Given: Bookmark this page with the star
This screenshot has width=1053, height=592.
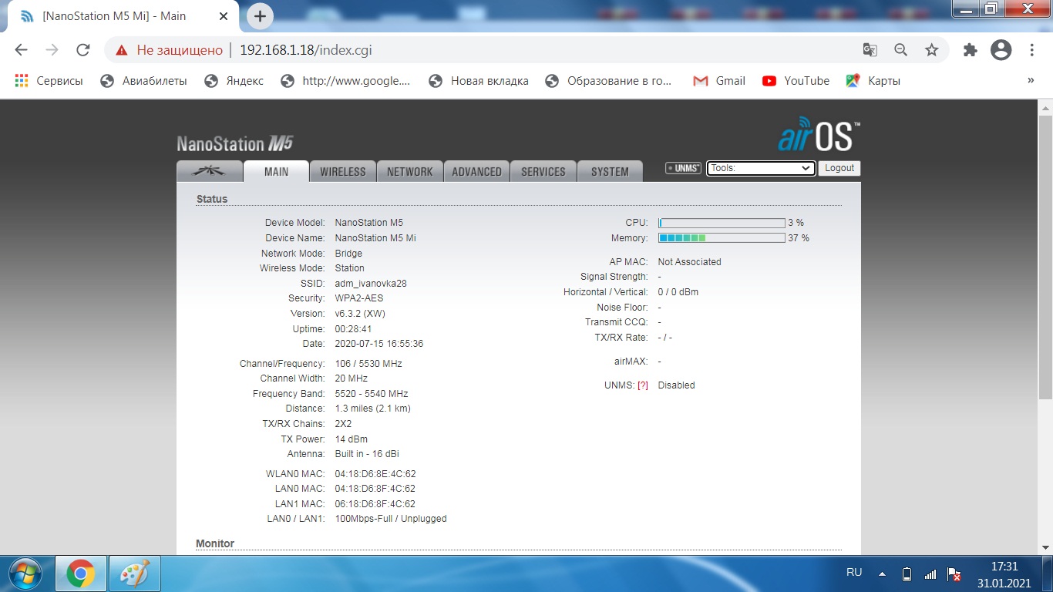Looking at the screenshot, I should (931, 50).
